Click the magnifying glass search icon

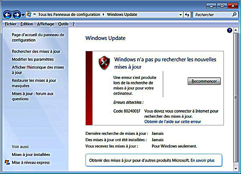pyautogui.click(x=234, y=14)
